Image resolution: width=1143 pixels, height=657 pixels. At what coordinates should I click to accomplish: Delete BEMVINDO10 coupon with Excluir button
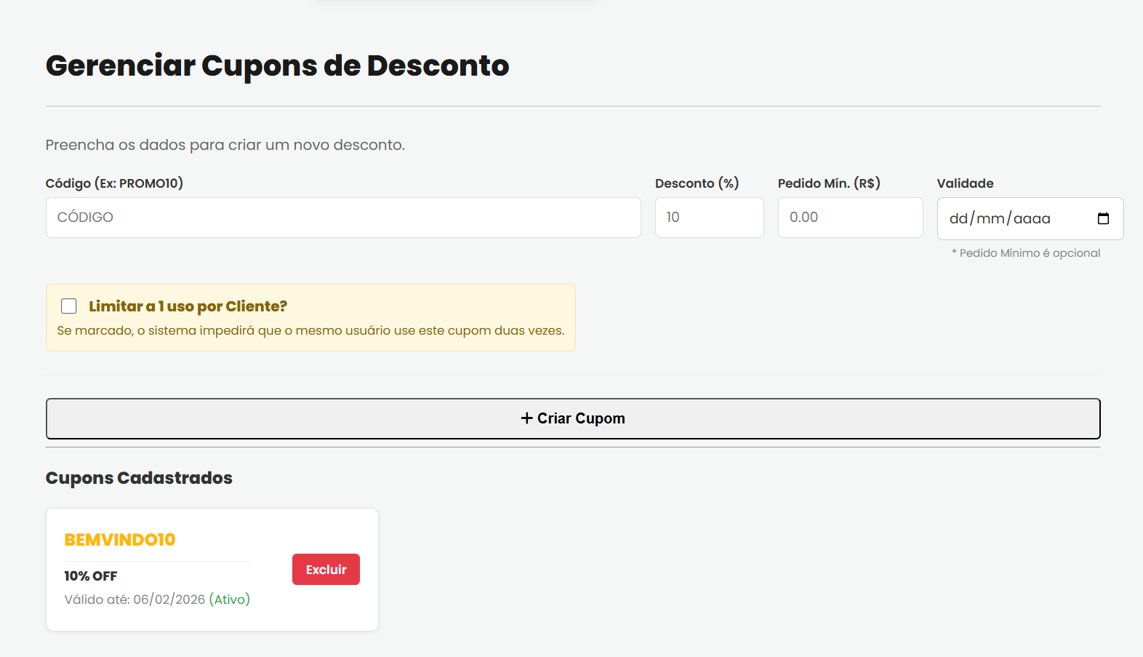pyautogui.click(x=326, y=570)
